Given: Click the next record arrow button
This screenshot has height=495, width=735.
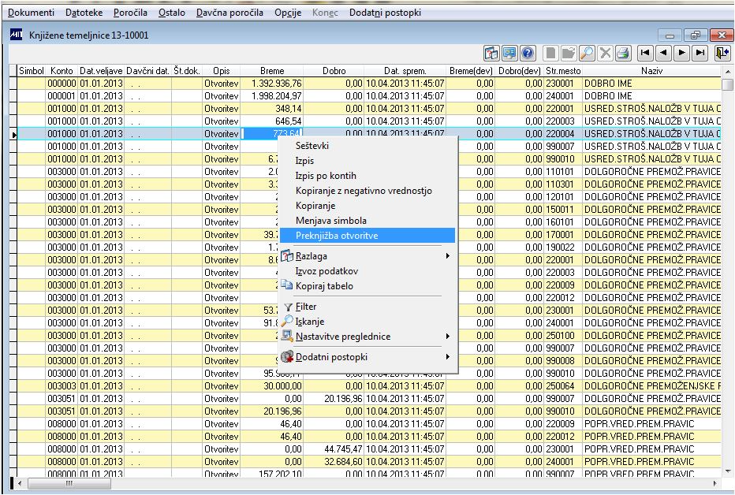Looking at the screenshot, I should tap(681, 53).
